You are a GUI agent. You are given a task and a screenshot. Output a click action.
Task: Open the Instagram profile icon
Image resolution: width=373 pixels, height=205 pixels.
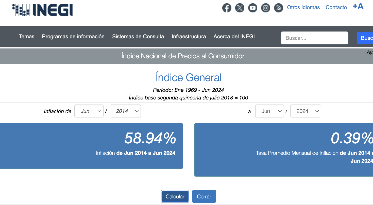[266, 8]
